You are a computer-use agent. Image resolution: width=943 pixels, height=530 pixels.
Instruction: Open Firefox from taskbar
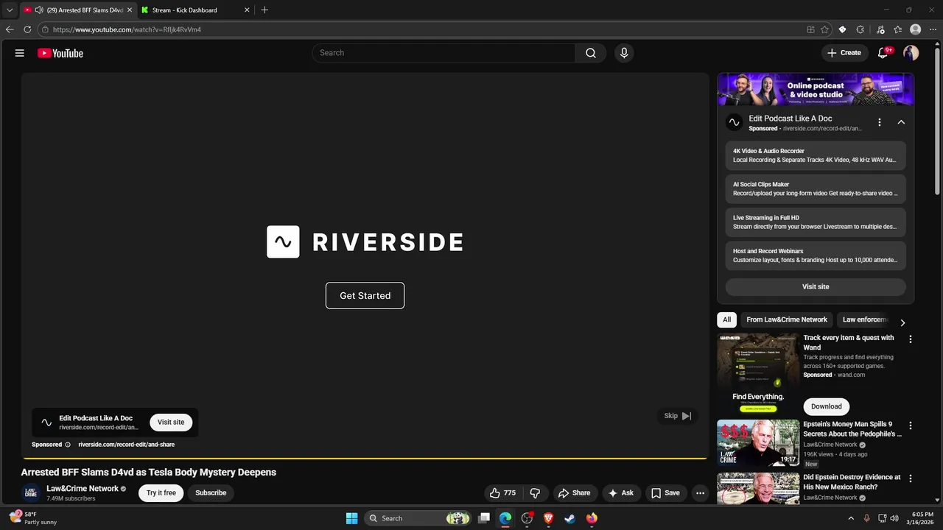pyautogui.click(x=592, y=518)
